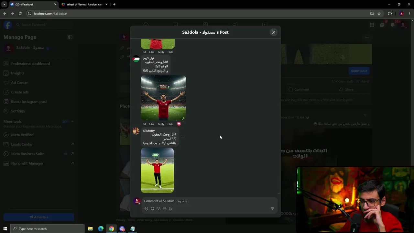414x233 pixels.
Task: Click the taskbar search box
Action: (48, 229)
